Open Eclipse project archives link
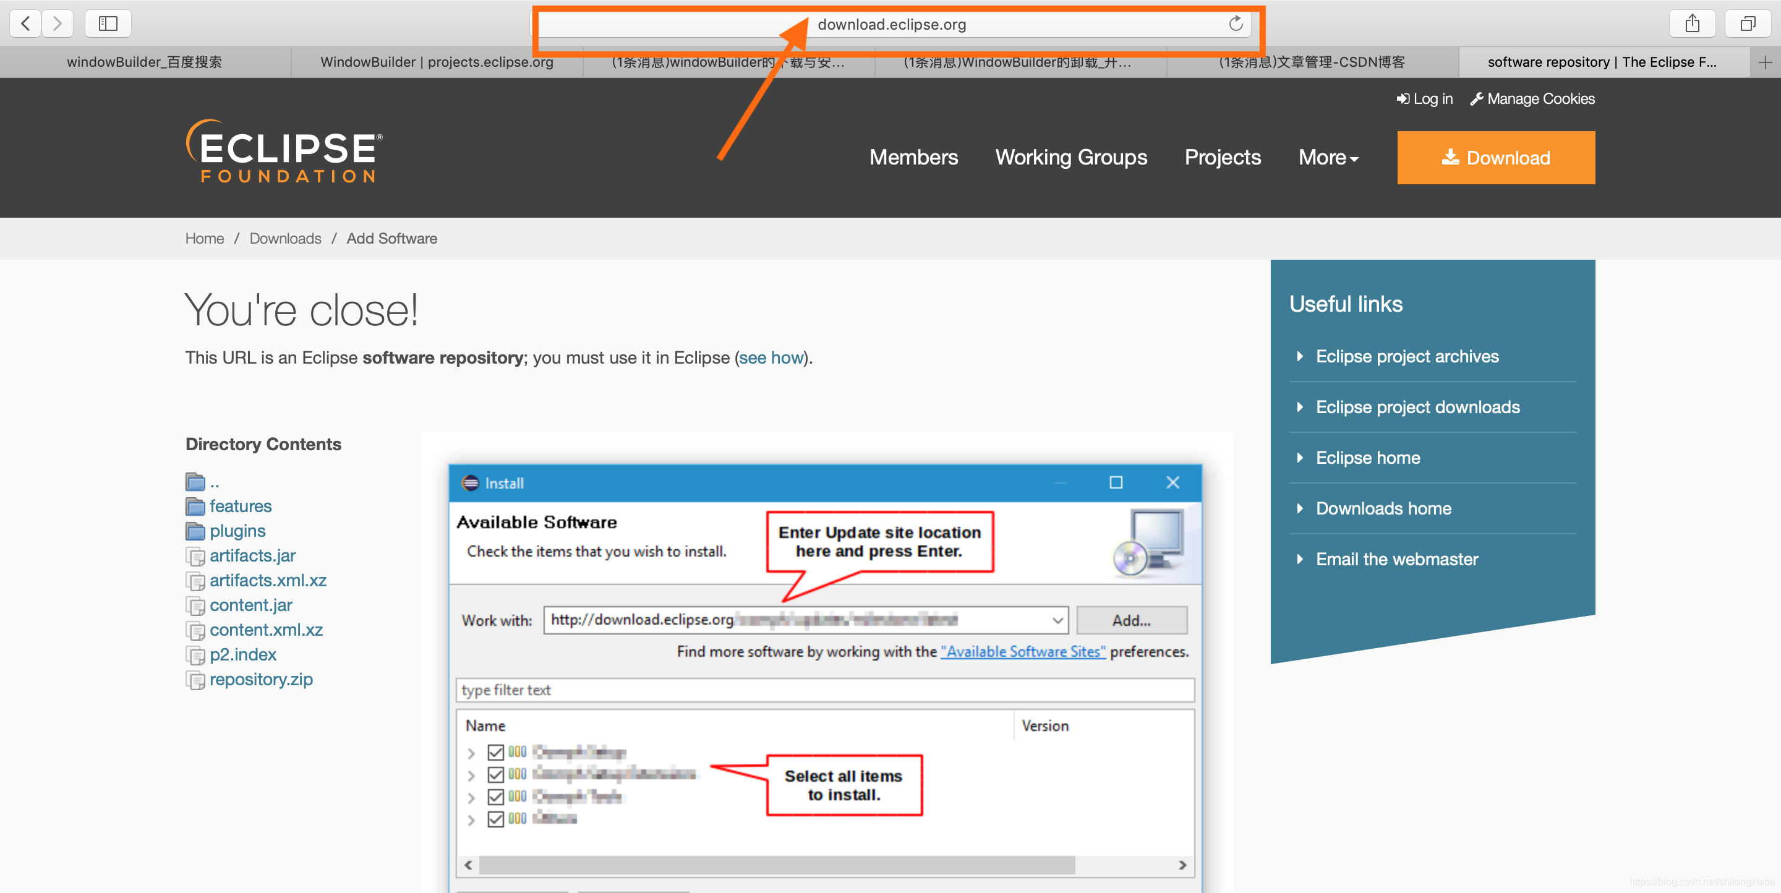The image size is (1781, 893). click(1407, 357)
